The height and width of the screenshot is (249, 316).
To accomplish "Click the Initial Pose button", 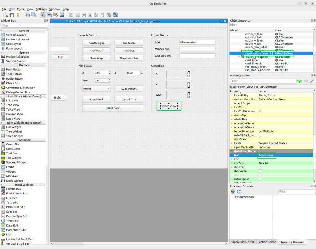I will point(113,108).
